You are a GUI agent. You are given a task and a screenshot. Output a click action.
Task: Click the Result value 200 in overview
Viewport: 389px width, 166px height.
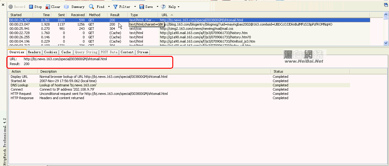pos(26,64)
